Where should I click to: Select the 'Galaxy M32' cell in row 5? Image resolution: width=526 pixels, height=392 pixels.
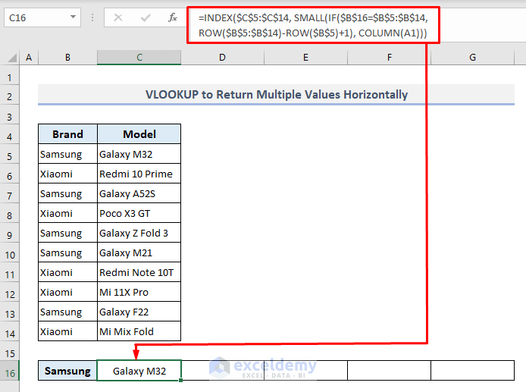pyautogui.click(x=139, y=154)
